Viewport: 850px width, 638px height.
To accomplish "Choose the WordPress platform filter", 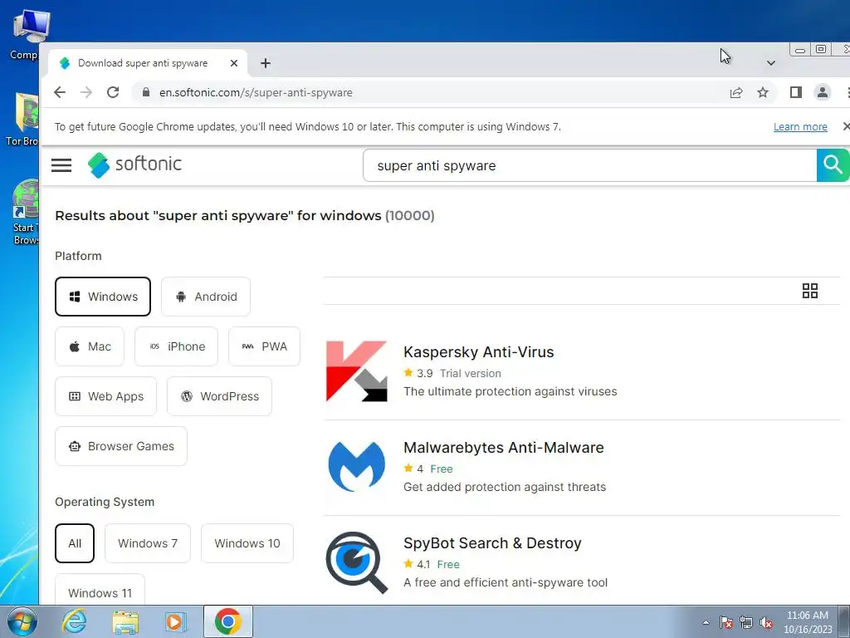I will point(219,396).
